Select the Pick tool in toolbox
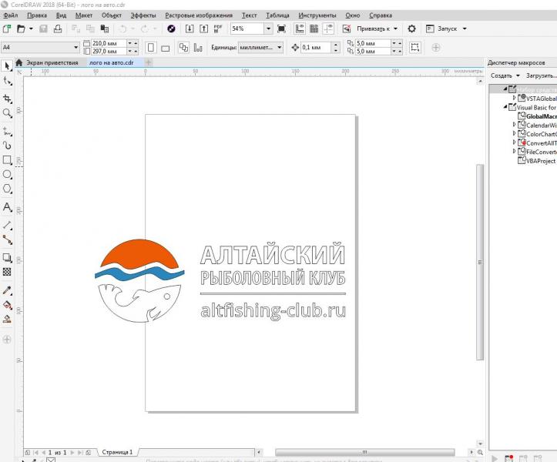 (x=7, y=65)
